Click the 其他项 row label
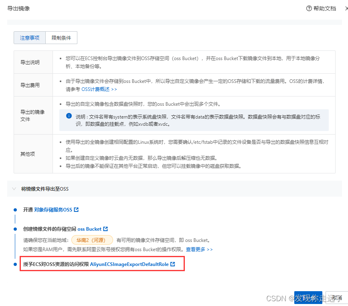The height and width of the screenshot is (306, 348). pyautogui.click(x=28, y=154)
